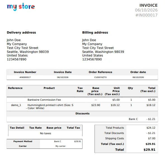Click the gray header date 06/10/2026 under INVOICE
Viewport: 165px width, 165px height.
[x=146, y=10]
